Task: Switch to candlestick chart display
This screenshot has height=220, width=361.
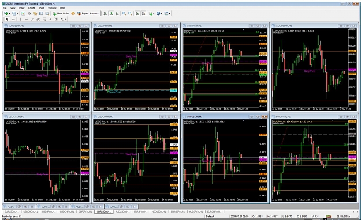Action: tap(111, 14)
